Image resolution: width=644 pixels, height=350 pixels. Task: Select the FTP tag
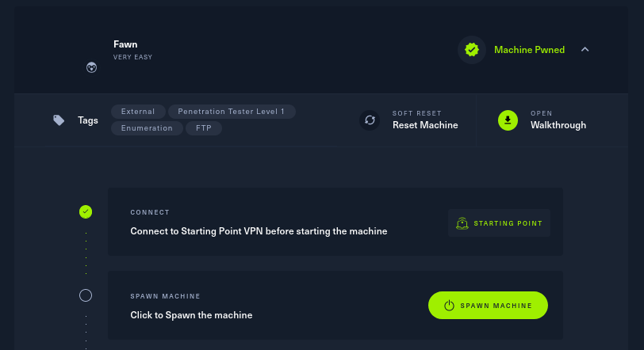[204, 128]
